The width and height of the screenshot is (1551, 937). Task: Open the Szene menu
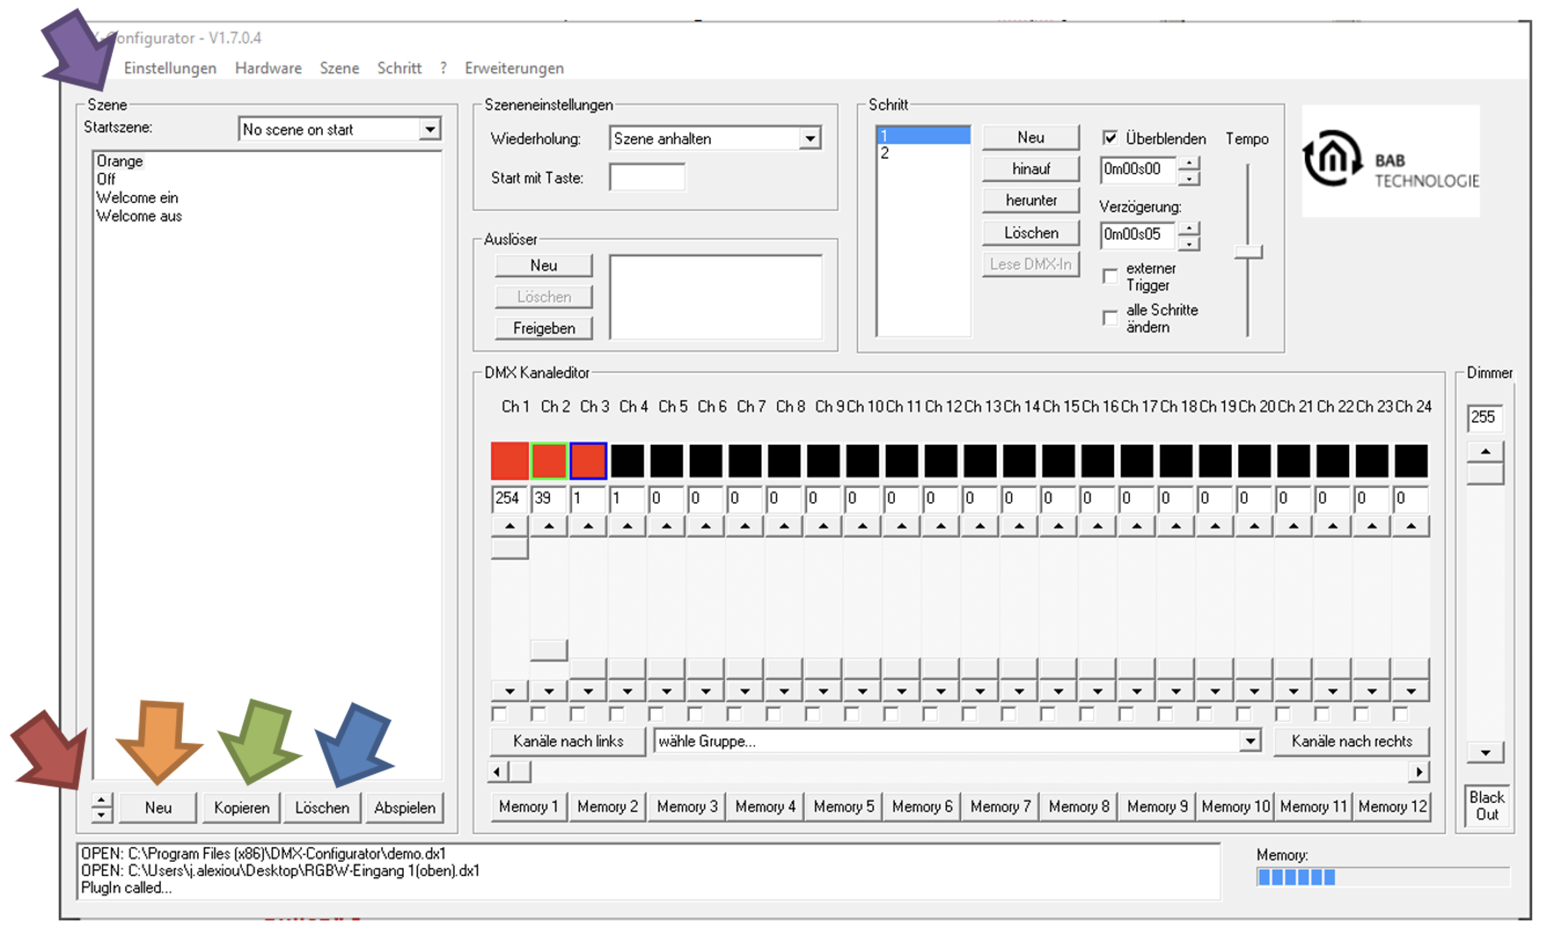(339, 68)
